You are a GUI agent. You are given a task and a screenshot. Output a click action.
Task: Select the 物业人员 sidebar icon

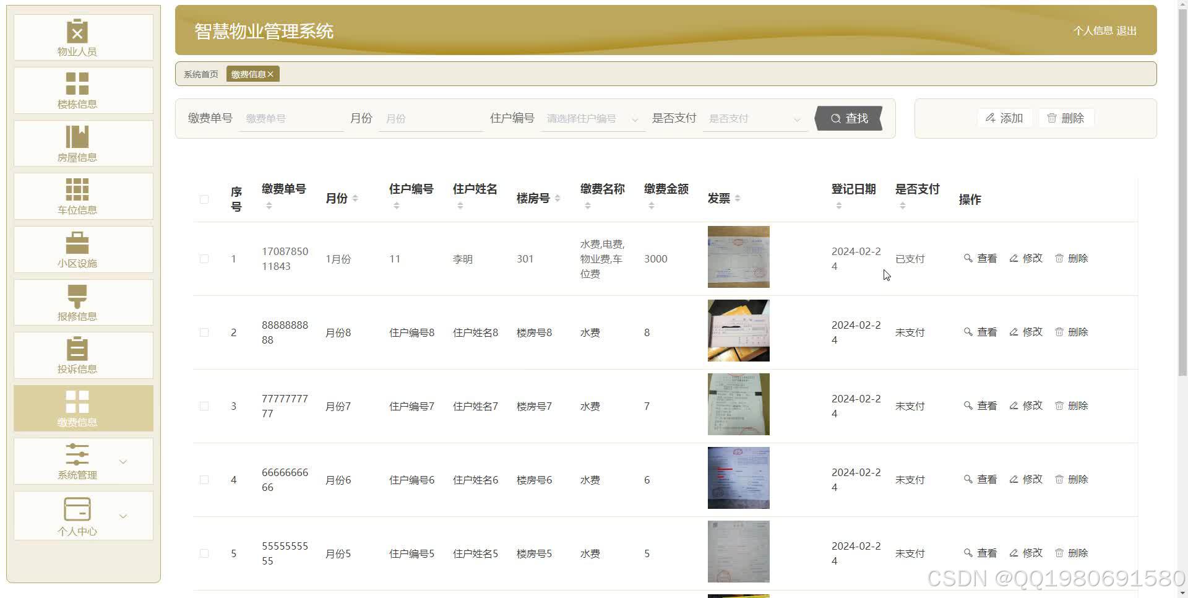77,32
